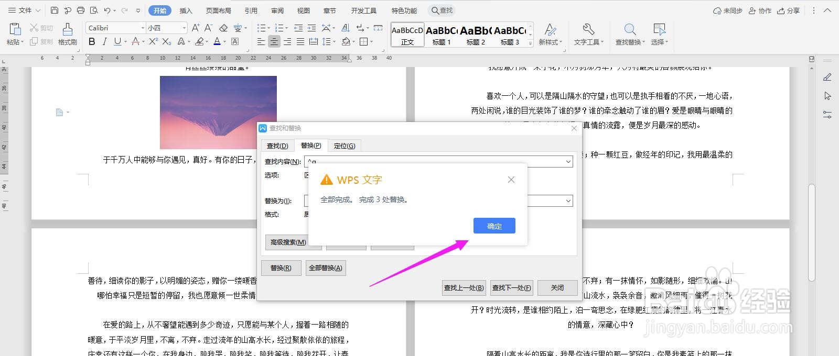This screenshot has height=356, width=839.
Task: Click the Paste clipboard icon
Action: point(15,29)
